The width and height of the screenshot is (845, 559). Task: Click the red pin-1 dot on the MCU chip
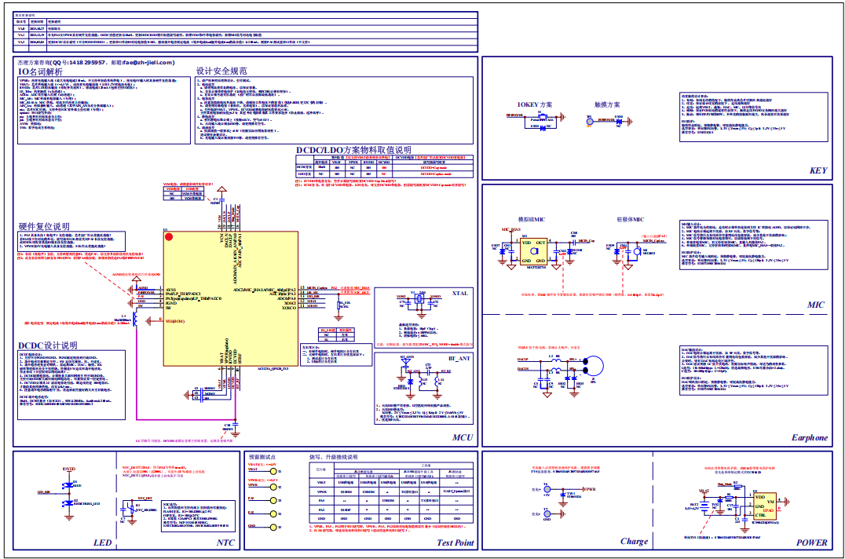click(x=169, y=237)
